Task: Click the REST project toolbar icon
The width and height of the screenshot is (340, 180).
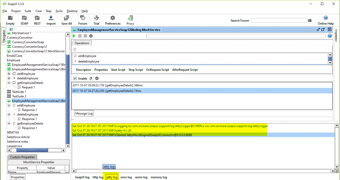Action: (x=37, y=18)
